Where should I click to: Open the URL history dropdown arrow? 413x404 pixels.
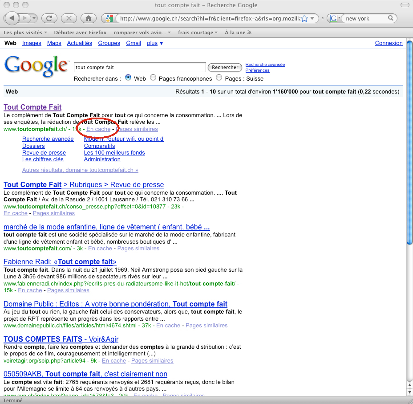click(x=312, y=18)
